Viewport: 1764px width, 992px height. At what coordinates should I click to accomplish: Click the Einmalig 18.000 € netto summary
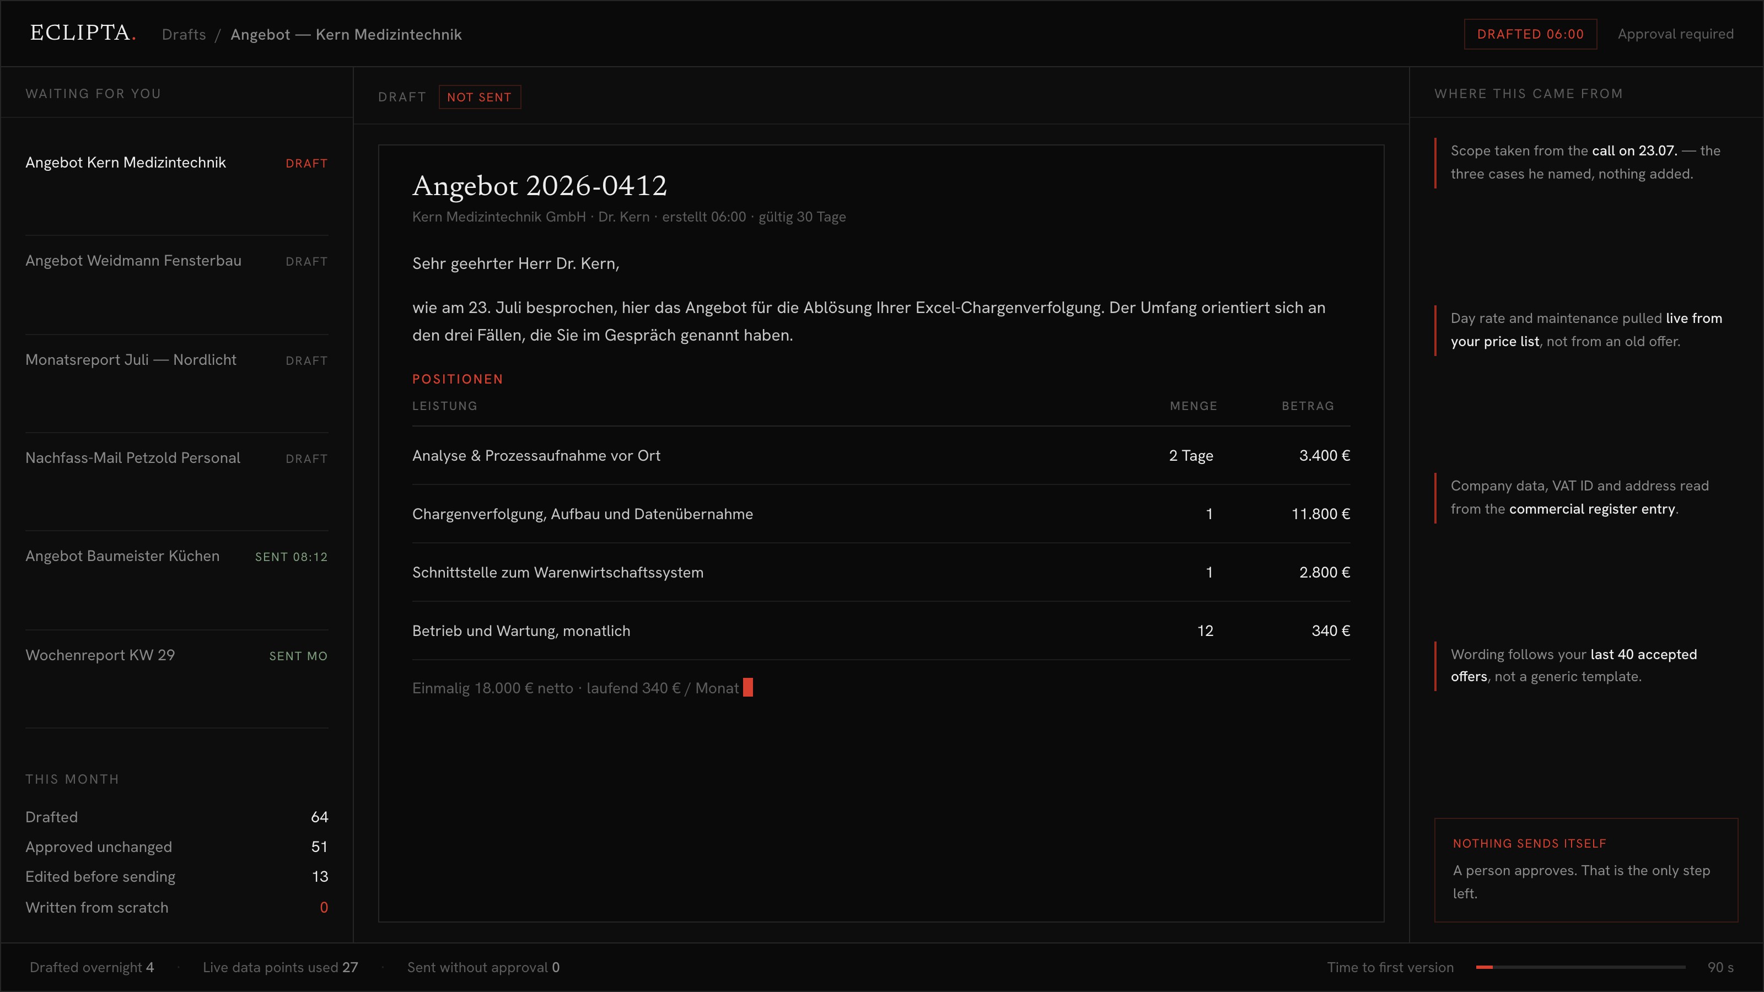click(x=575, y=688)
